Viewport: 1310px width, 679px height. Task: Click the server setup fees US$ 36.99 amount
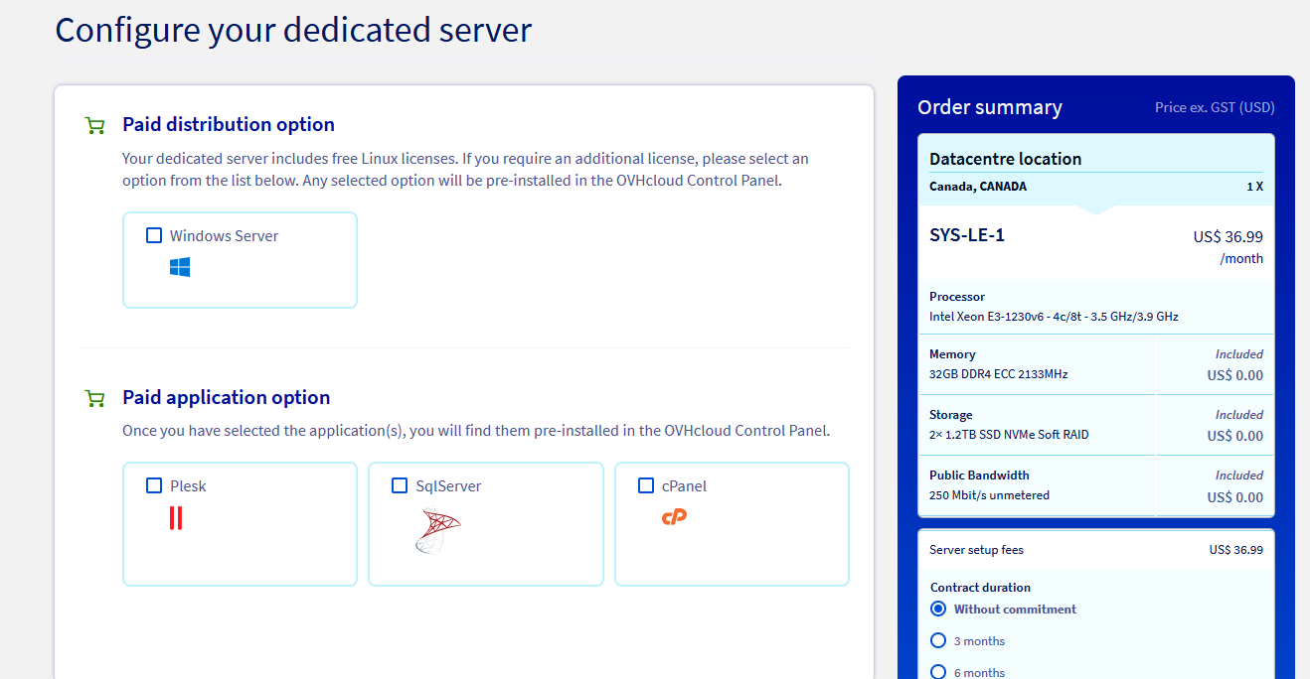pyautogui.click(x=1236, y=550)
